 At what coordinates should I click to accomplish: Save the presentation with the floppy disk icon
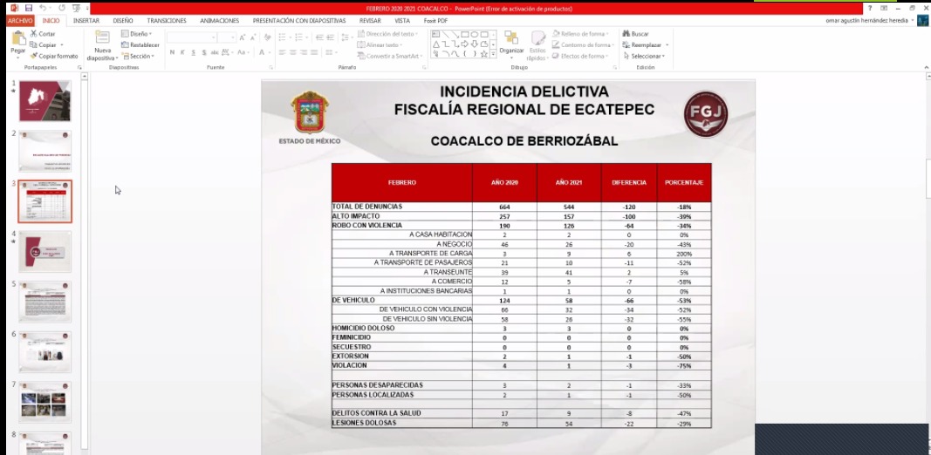coord(28,8)
